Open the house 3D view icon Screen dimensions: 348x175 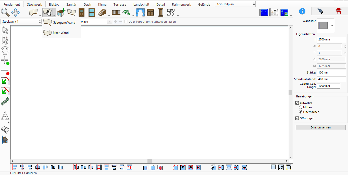[5, 140]
